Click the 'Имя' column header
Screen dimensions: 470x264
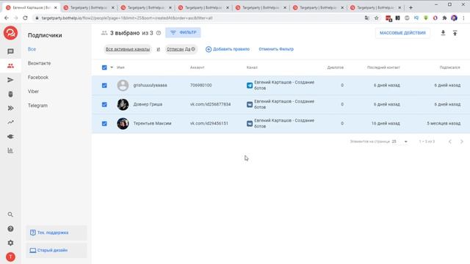[x=120, y=67]
